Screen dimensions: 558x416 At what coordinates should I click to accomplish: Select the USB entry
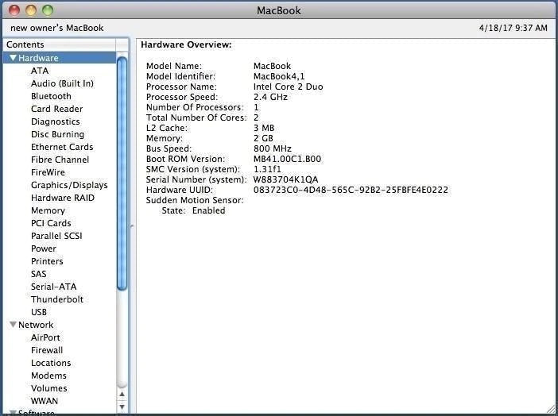tap(39, 312)
